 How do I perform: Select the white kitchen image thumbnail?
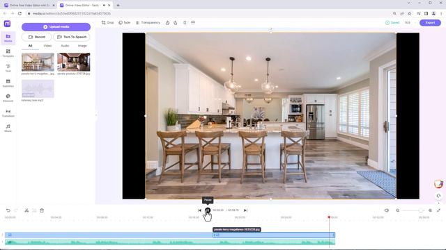coord(38,62)
